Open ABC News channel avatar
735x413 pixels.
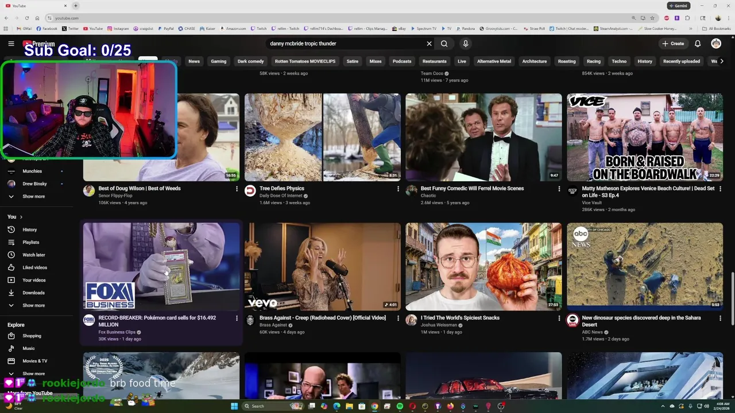[572, 320]
